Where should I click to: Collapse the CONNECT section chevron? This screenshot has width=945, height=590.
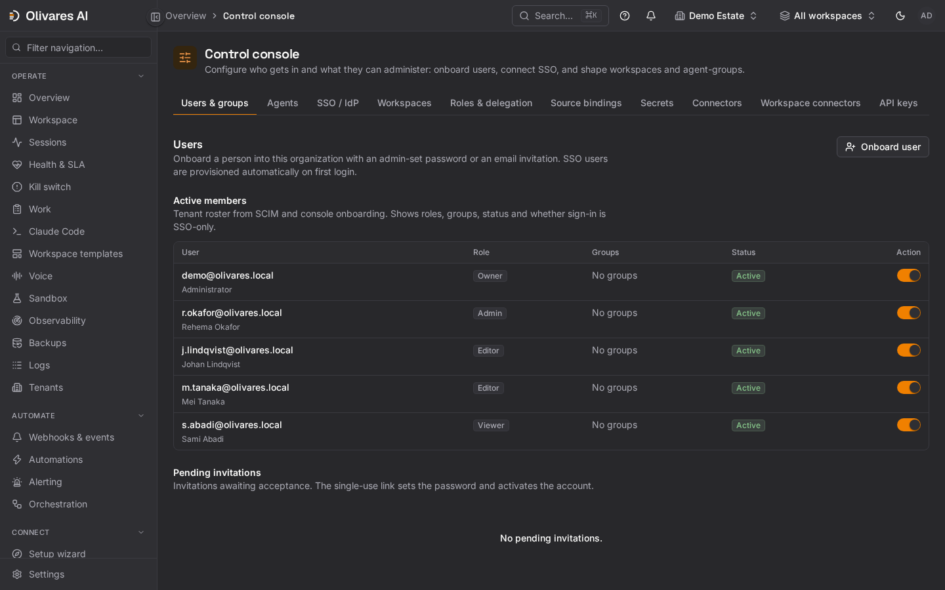pyautogui.click(x=141, y=532)
